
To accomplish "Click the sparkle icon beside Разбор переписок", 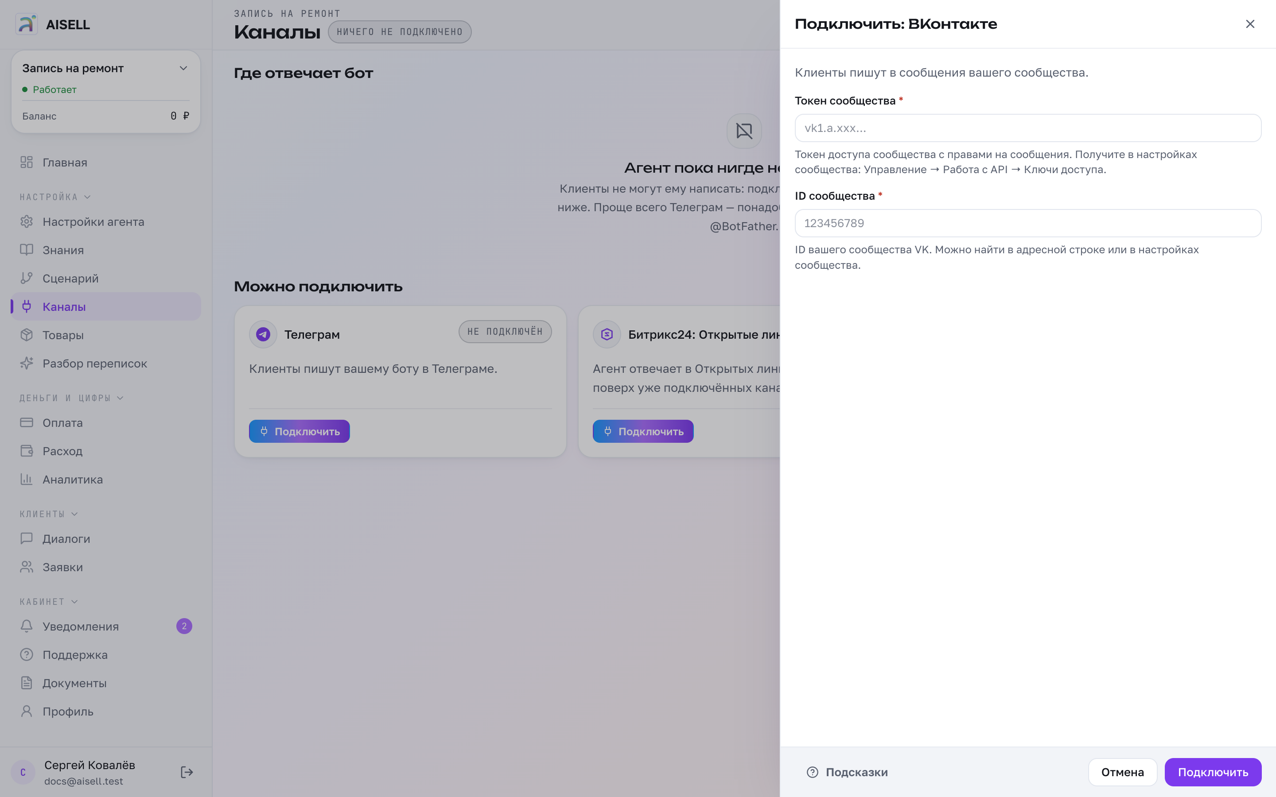I will point(27,364).
